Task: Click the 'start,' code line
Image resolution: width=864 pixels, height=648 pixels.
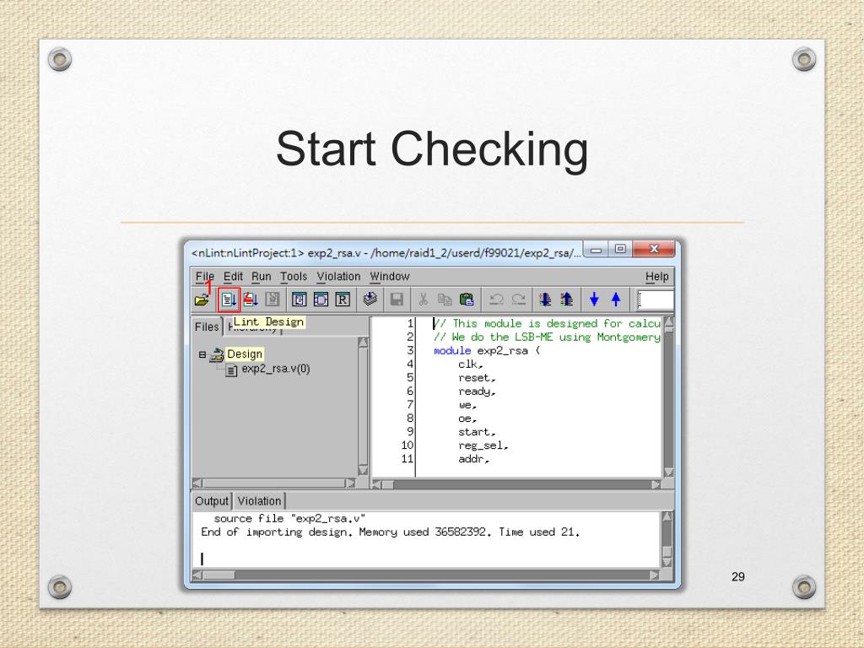Action: coord(478,432)
